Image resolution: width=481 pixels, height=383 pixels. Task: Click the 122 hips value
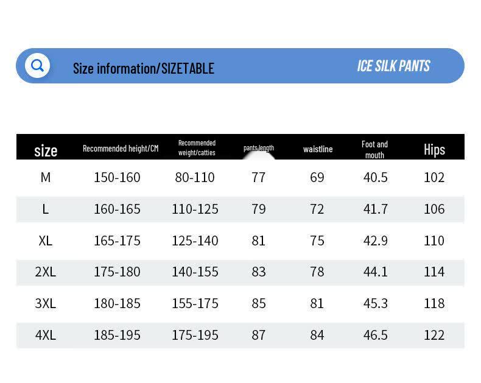(434, 335)
